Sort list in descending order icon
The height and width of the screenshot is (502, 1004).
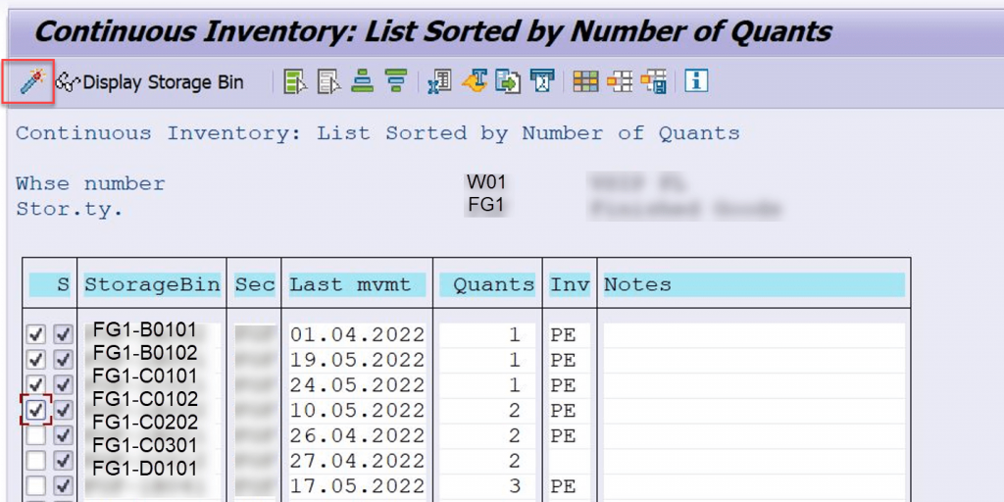pos(396,82)
